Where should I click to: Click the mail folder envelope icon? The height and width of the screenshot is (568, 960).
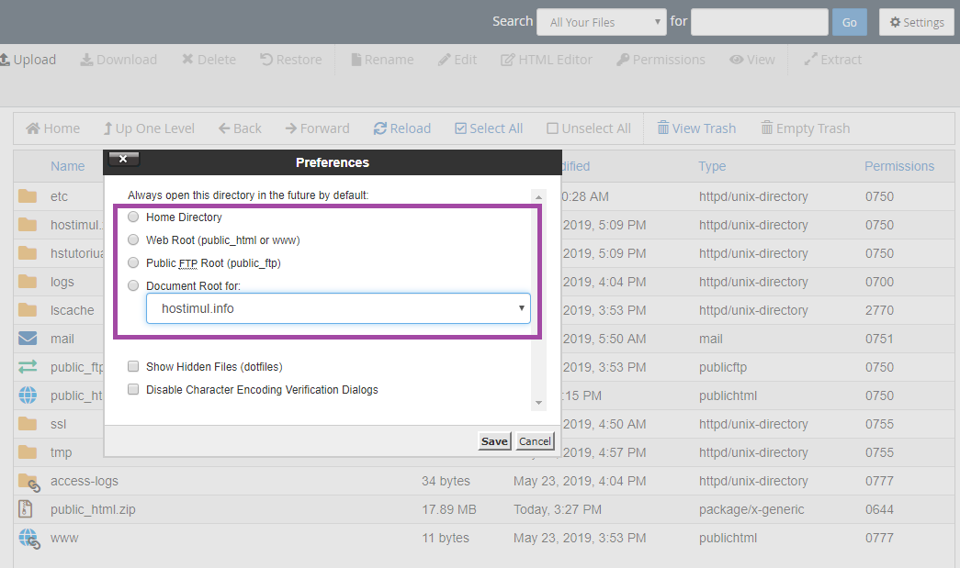point(28,339)
